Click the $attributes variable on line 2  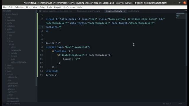point(68,19)
